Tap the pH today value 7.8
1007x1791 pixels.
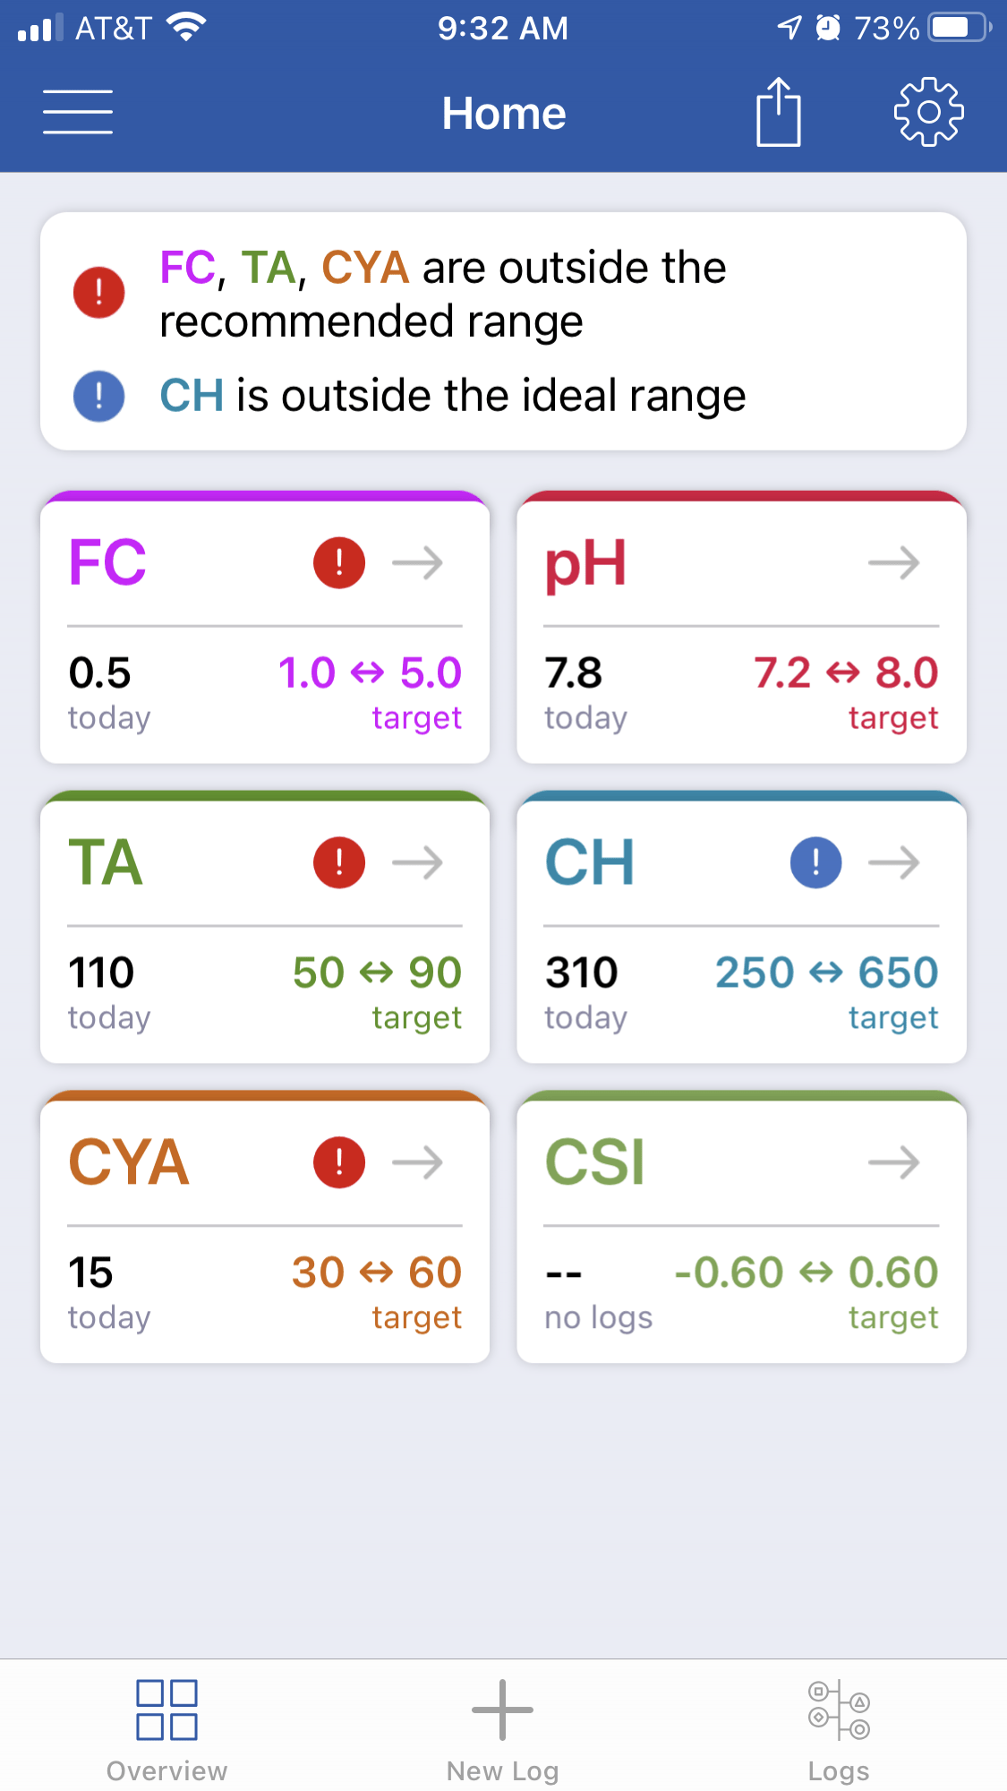(x=574, y=673)
